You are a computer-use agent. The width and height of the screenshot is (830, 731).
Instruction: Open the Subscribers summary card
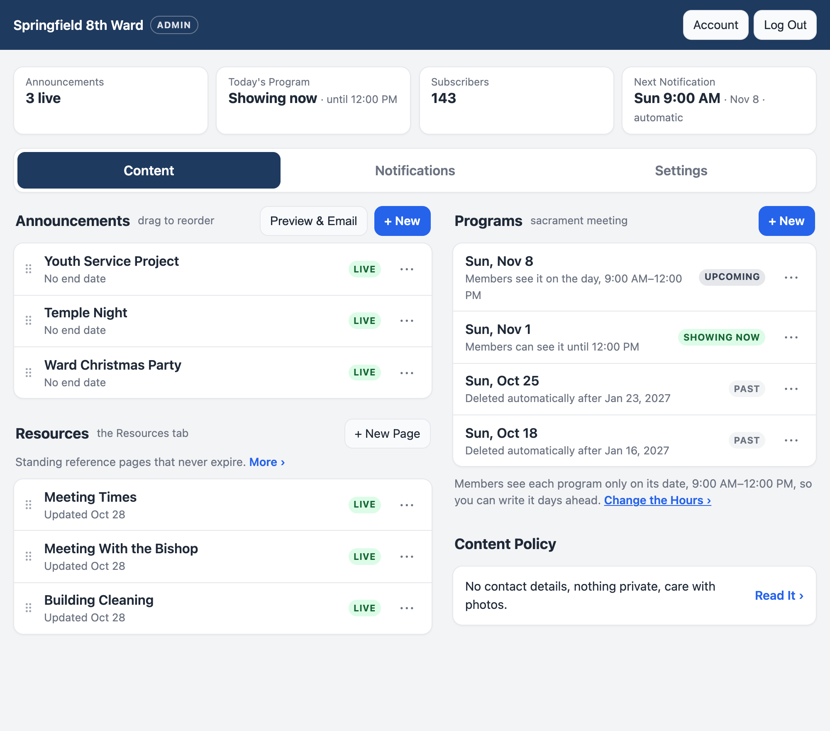[x=516, y=101]
